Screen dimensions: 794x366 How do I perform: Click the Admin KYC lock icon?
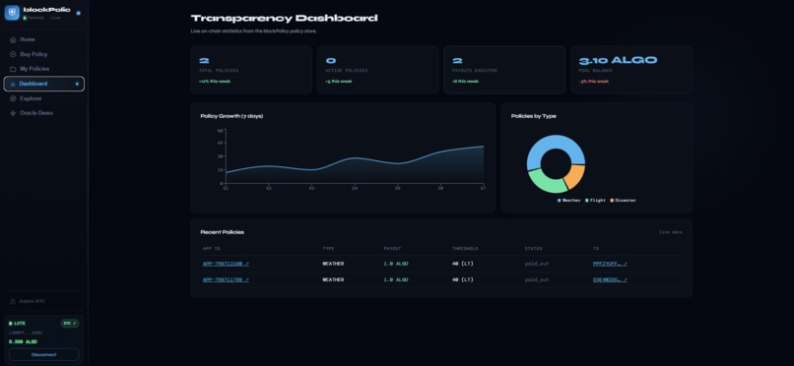(13, 301)
